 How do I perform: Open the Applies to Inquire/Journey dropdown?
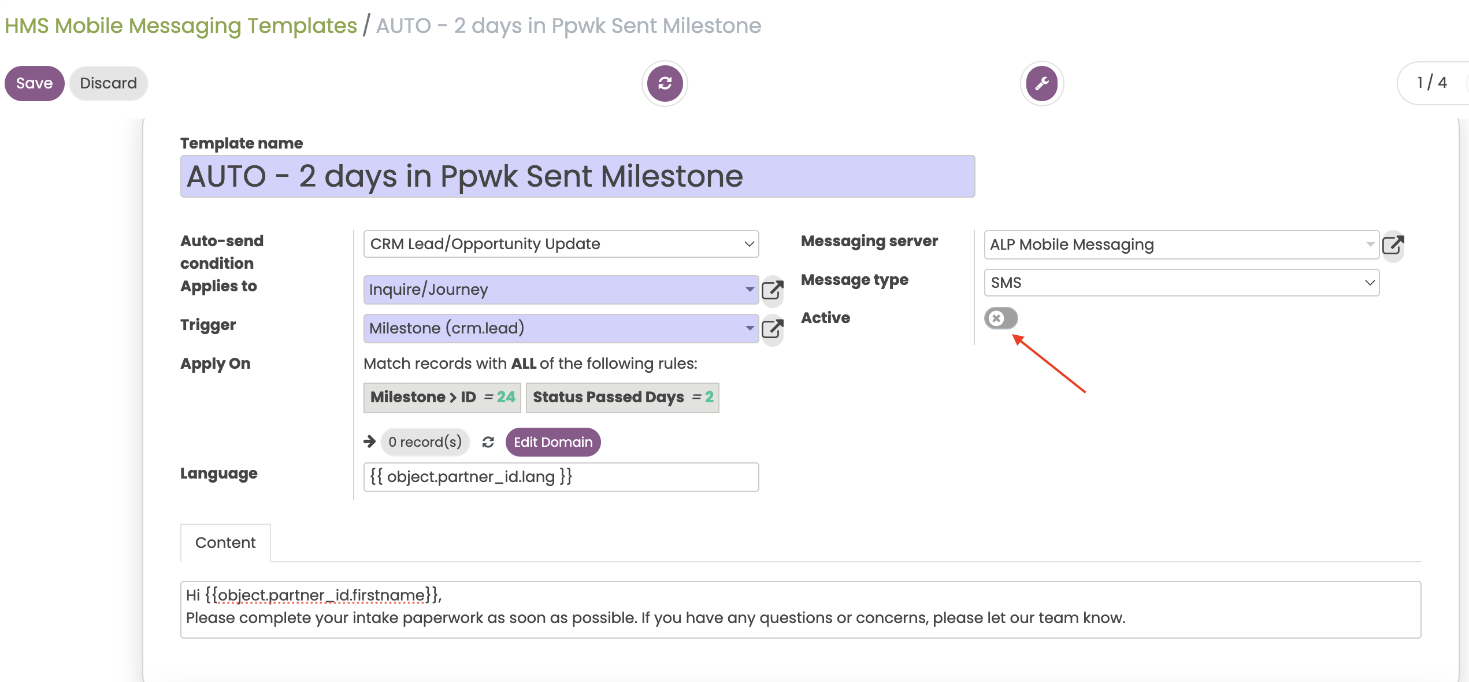[561, 290]
